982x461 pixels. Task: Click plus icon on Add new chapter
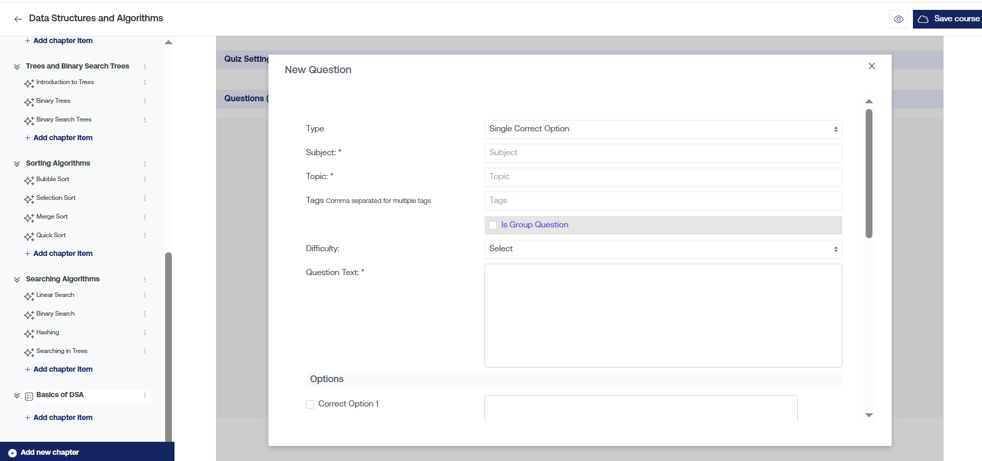pos(12,453)
